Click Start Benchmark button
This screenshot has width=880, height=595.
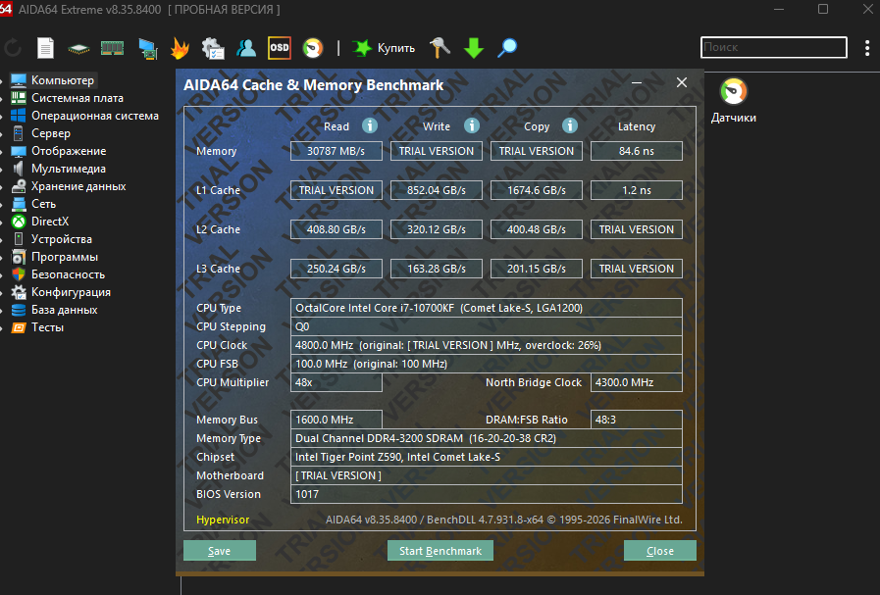pos(440,551)
